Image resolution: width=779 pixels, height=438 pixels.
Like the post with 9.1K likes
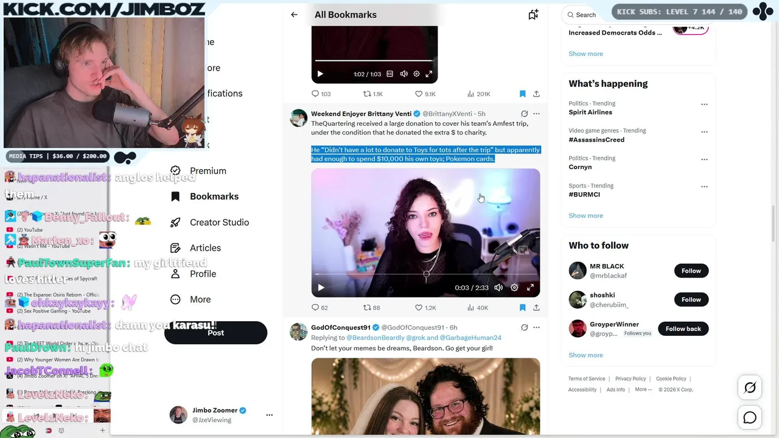click(x=425, y=94)
